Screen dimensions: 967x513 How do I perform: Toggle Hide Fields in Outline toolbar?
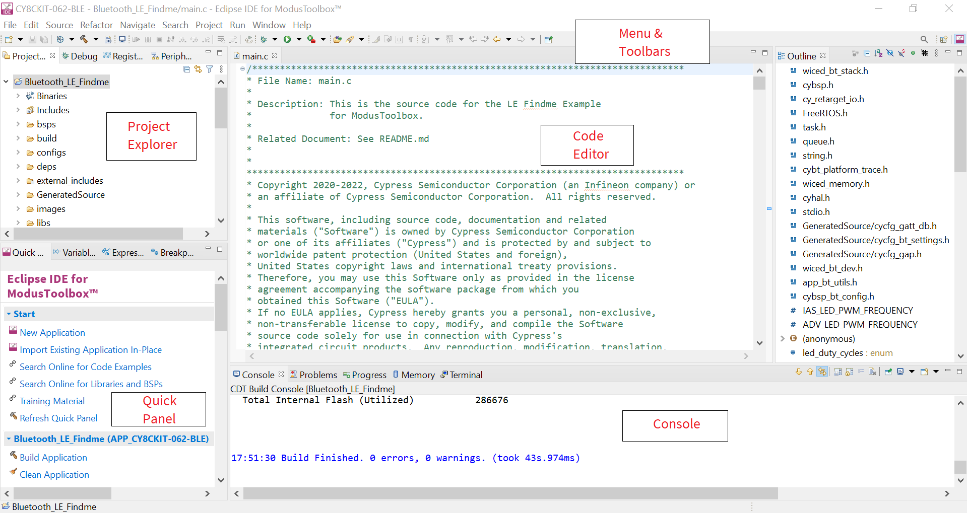pyautogui.click(x=890, y=53)
